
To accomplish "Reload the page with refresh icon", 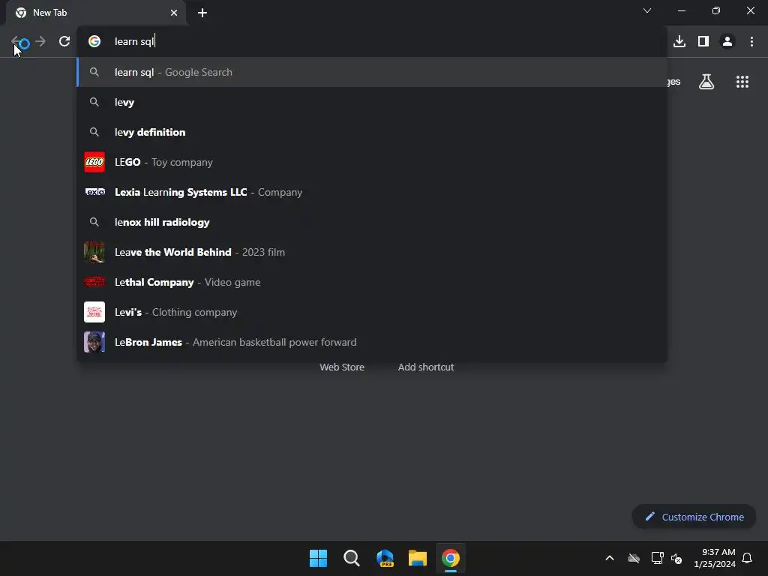I will [64, 42].
